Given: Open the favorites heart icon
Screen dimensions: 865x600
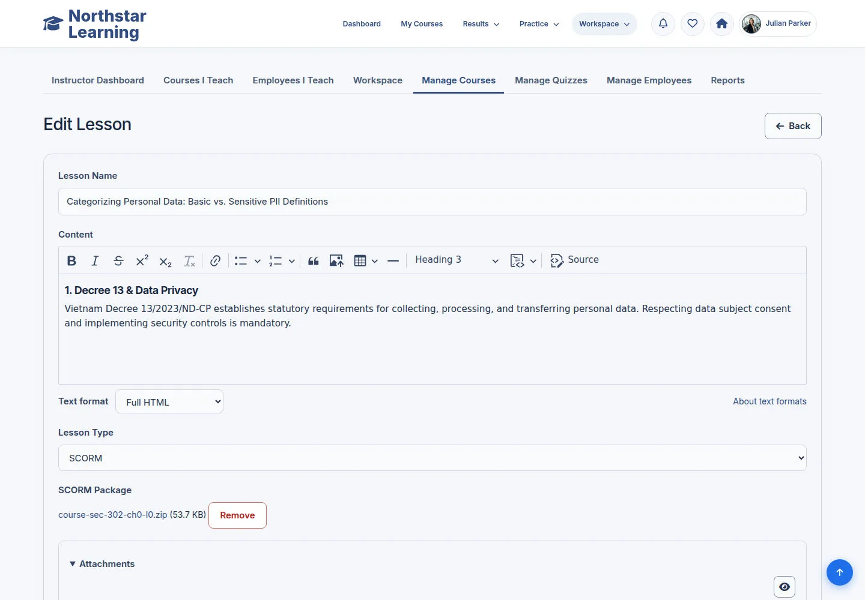Looking at the screenshot, I should (693, 24).
